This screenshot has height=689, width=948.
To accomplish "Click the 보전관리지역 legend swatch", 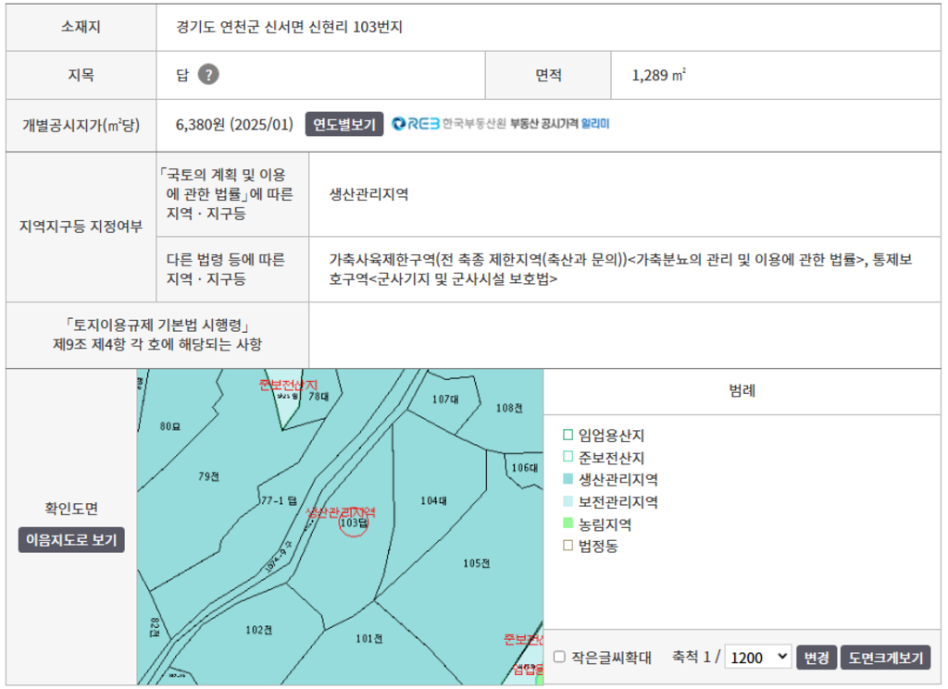I will (x=568, y=501).
